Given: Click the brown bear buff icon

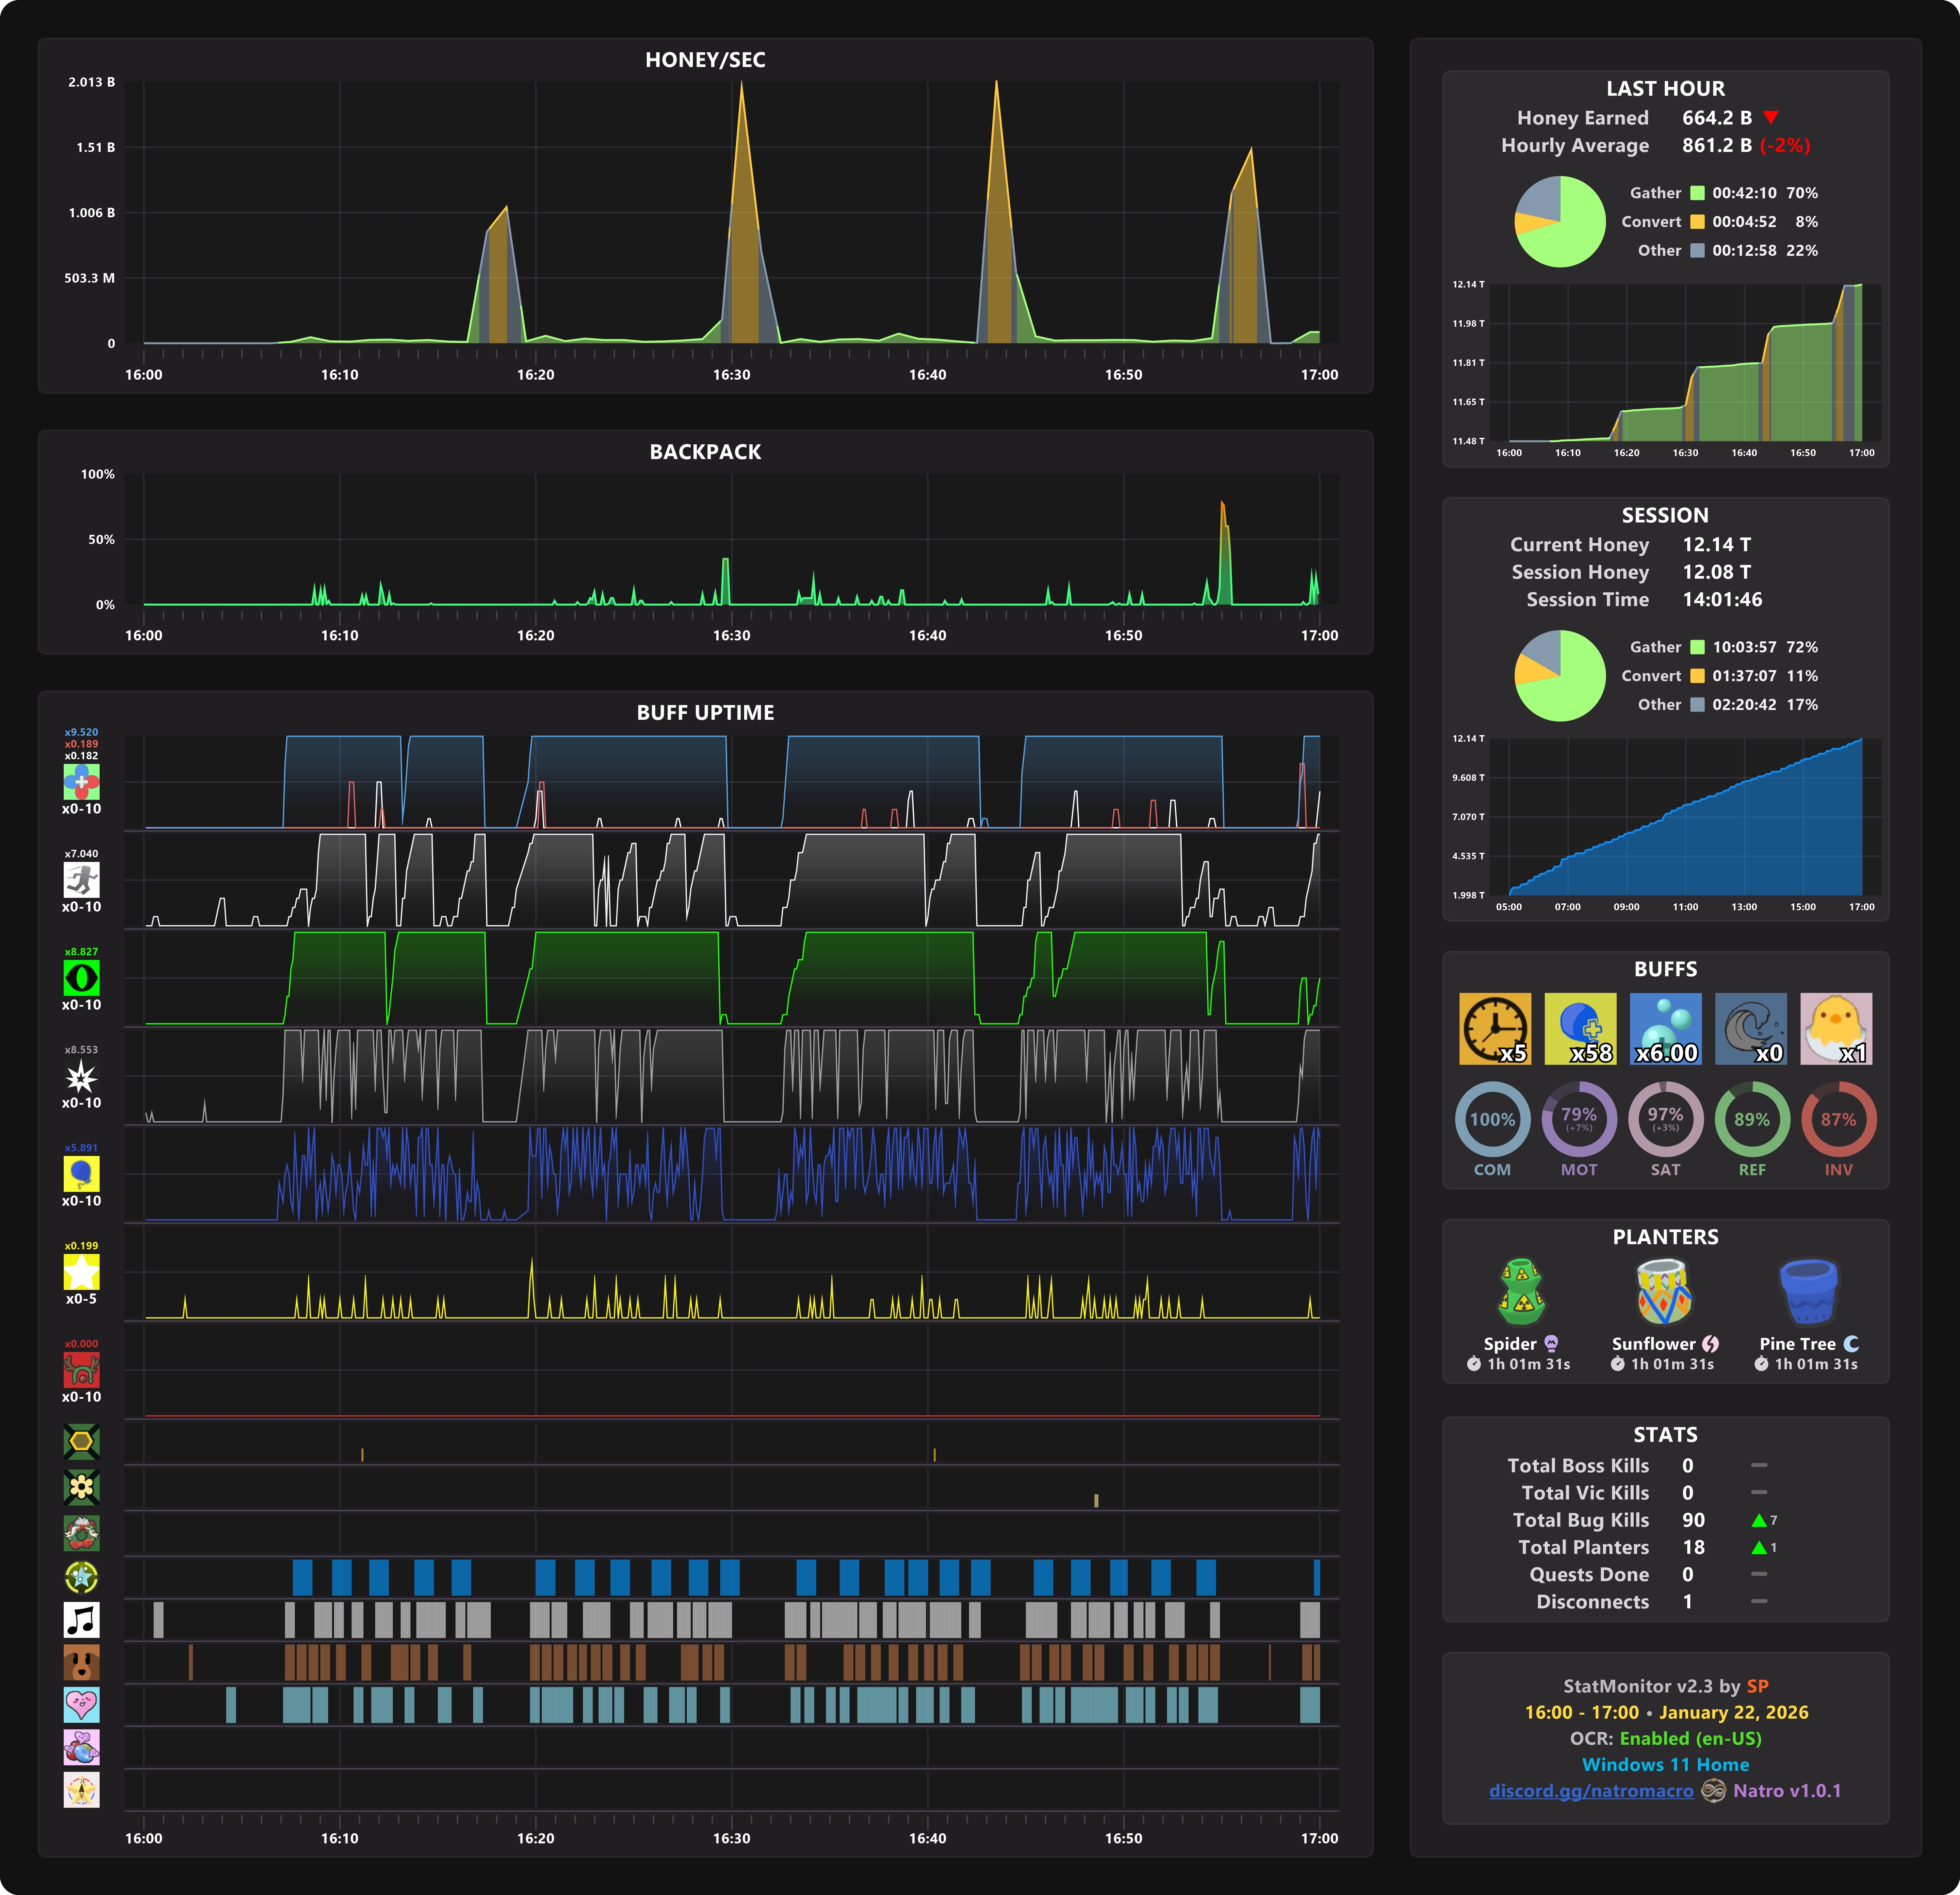Looking at the screenshot, I should pyautogui.click(x=81, y=1662).
